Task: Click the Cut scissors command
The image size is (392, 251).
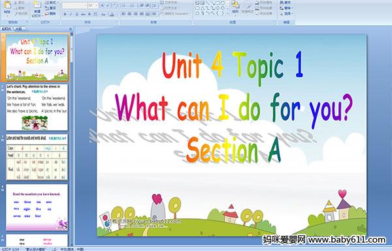Action: tap(19, 3)
